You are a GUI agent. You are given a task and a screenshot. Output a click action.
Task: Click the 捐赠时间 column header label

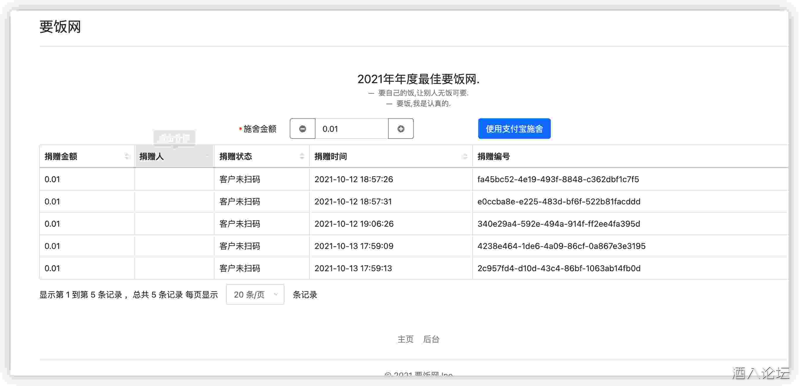coord(331,156)
